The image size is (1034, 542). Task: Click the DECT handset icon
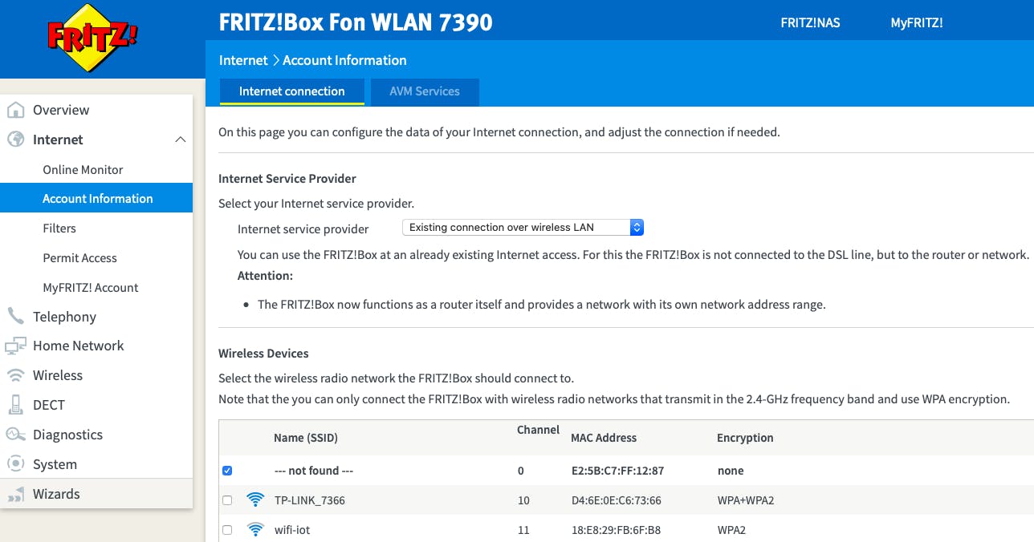15,405
